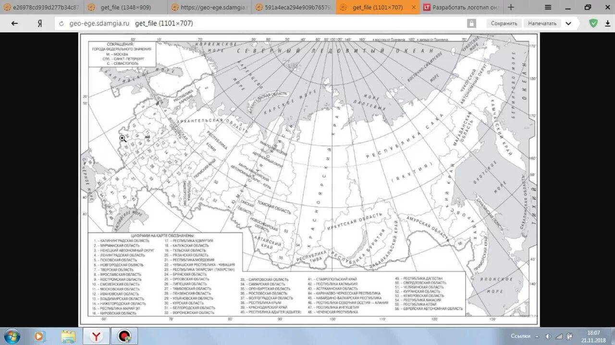Viewport: 615px width, 345px height.
Task: Click legend entry '49 – РЕСПУБЛИКА ДАГЕСТАН'
Action: pos(418,278)
